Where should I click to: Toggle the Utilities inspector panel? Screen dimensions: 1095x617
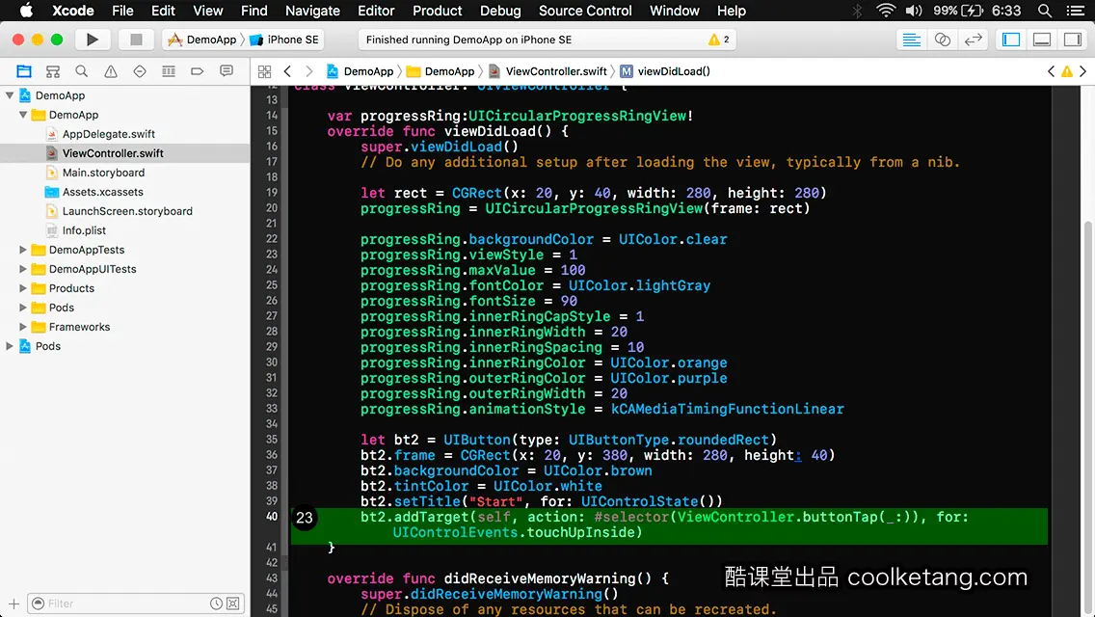tap(1073, 40)
